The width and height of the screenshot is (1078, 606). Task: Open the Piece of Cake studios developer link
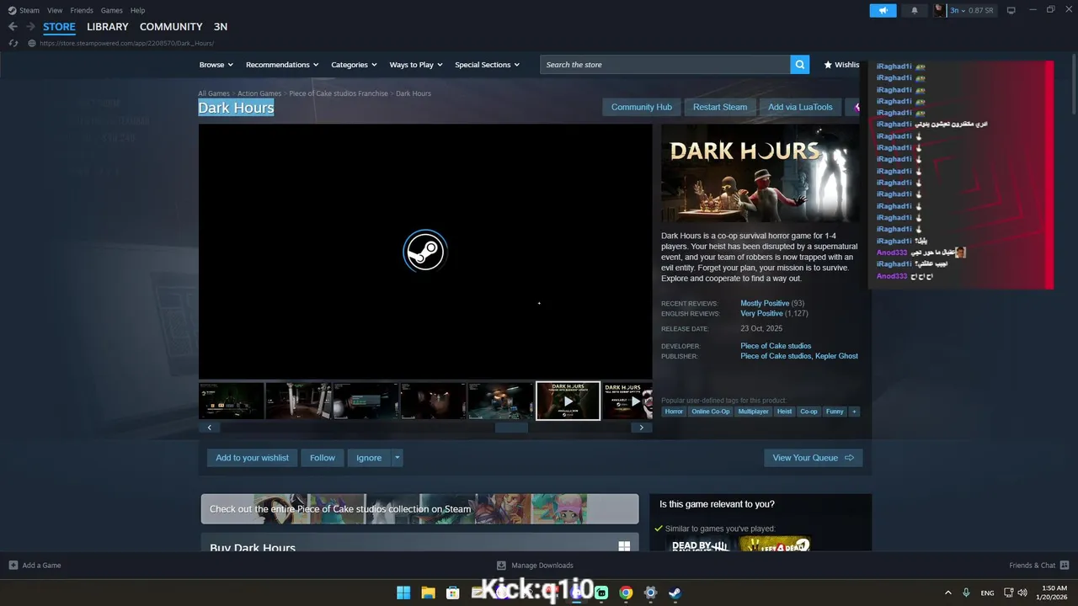pyautogui.click(x=776, y=346)
